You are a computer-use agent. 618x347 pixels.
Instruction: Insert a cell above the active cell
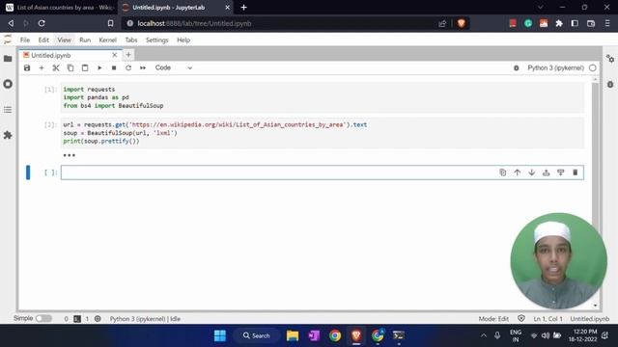(547, 173)
